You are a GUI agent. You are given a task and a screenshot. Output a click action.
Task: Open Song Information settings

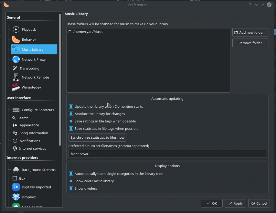(34, 133)
